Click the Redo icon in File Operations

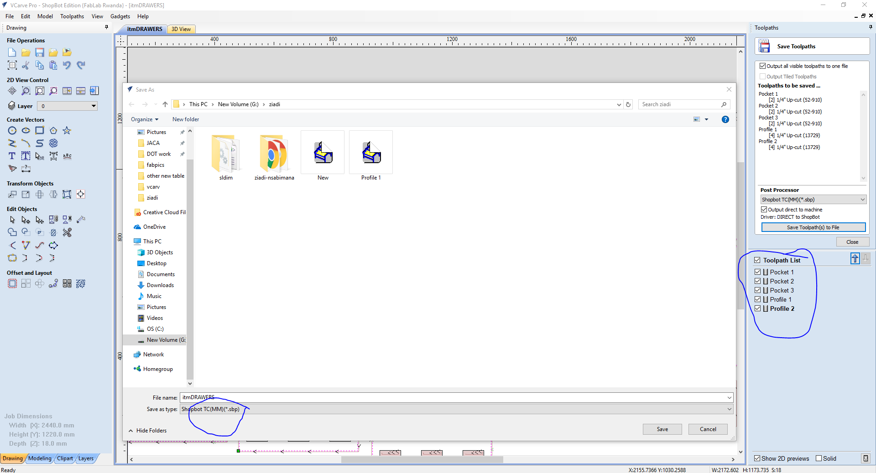click(81, 65)
